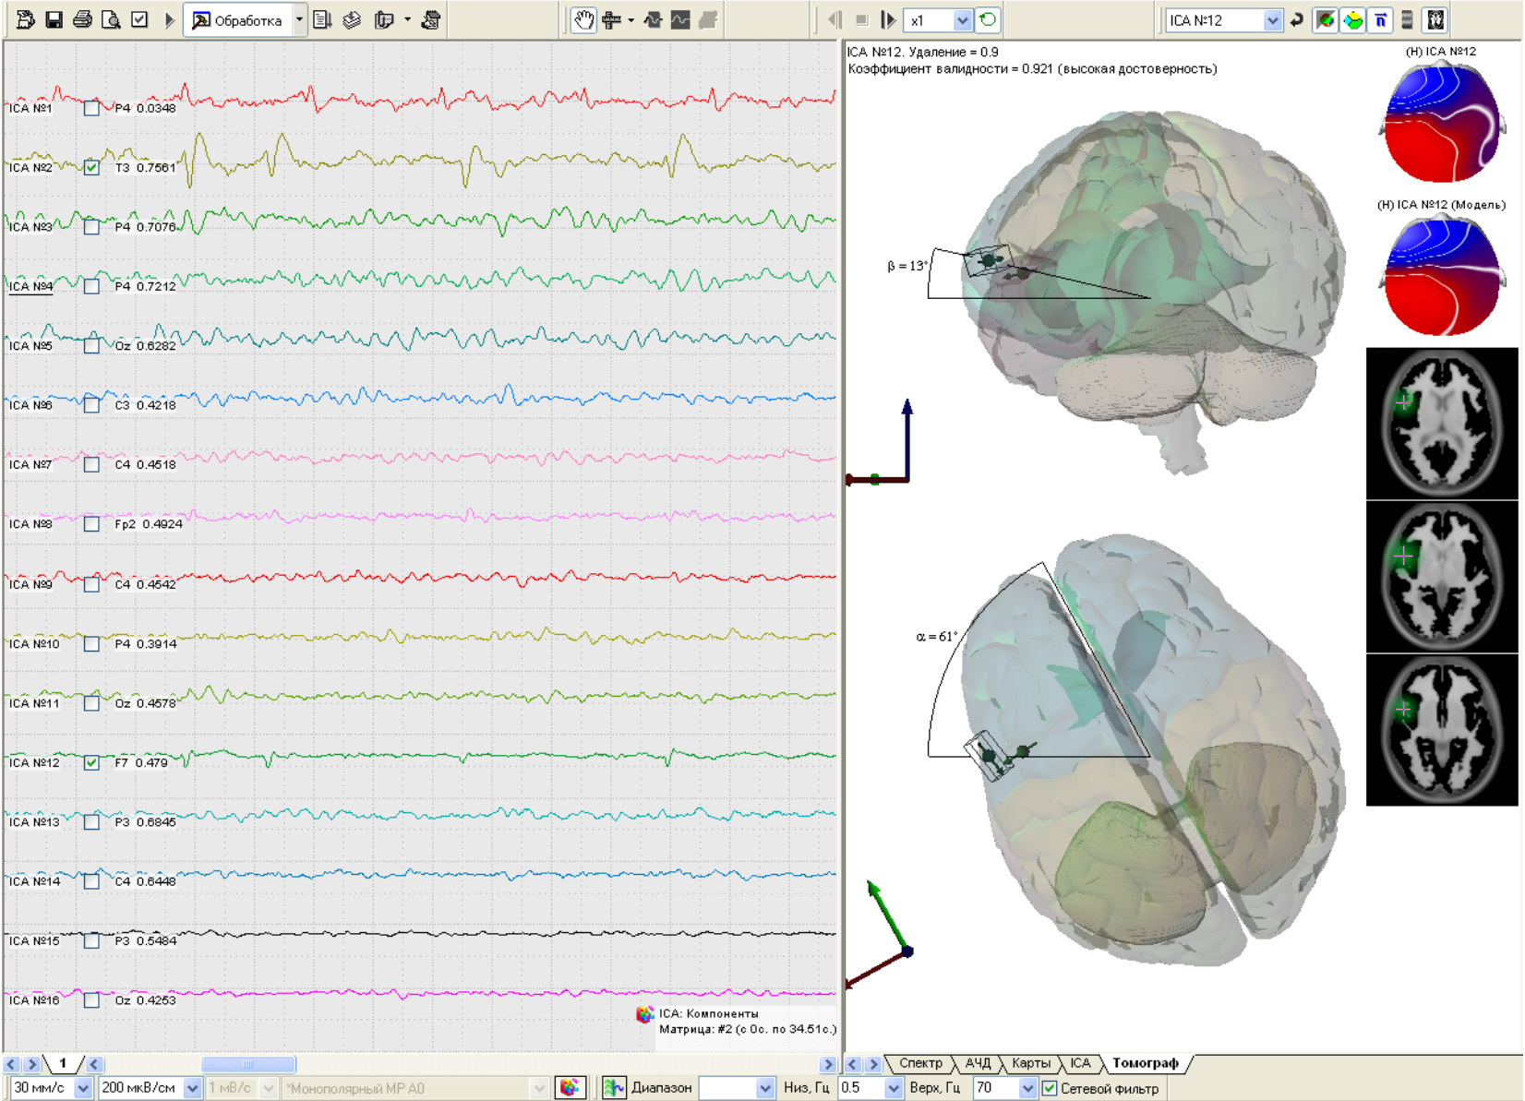
Task: Switch to the Спектр tab
Action: [x=920, y=1063]
